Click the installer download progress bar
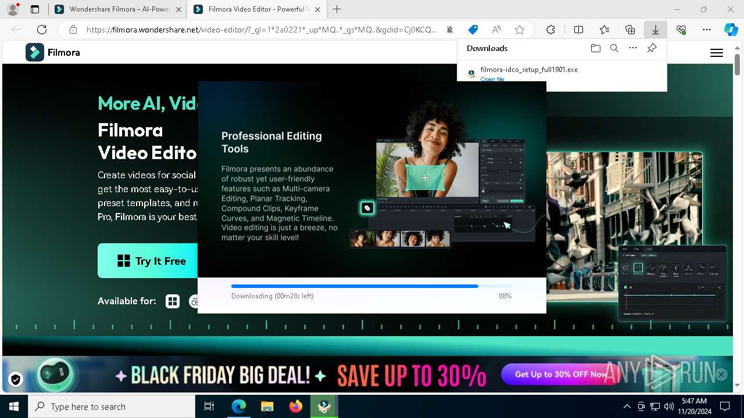This screenshot has height=418, width=744. tap(372, 286)
